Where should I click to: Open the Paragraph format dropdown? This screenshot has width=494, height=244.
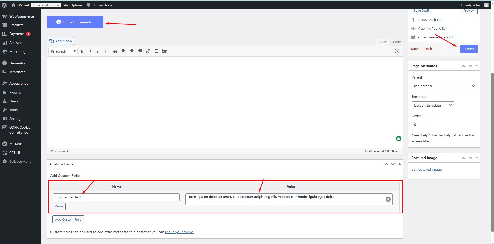click(63, 51)
